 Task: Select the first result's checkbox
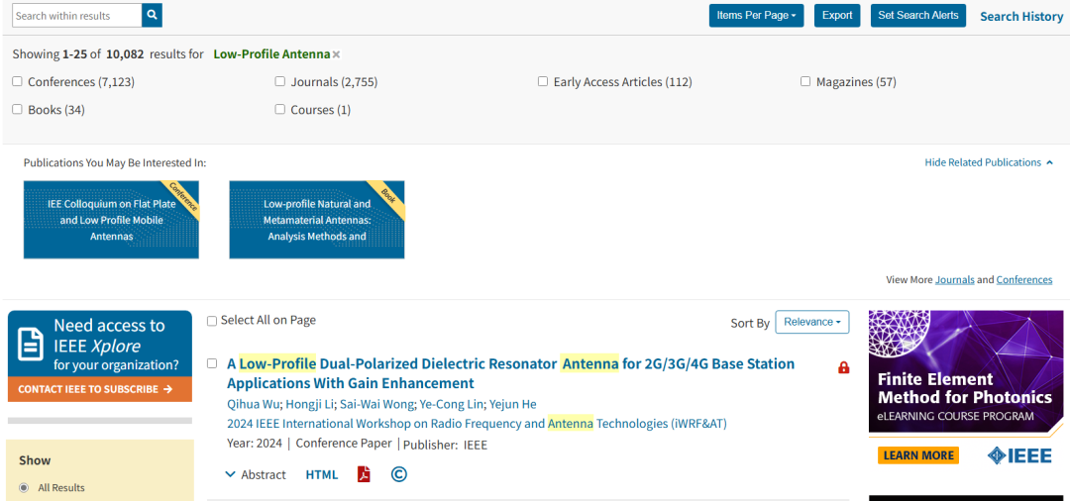click(212, 363)
